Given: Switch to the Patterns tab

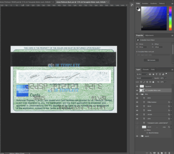Looking at the screenshot, I should pos(162,3).
